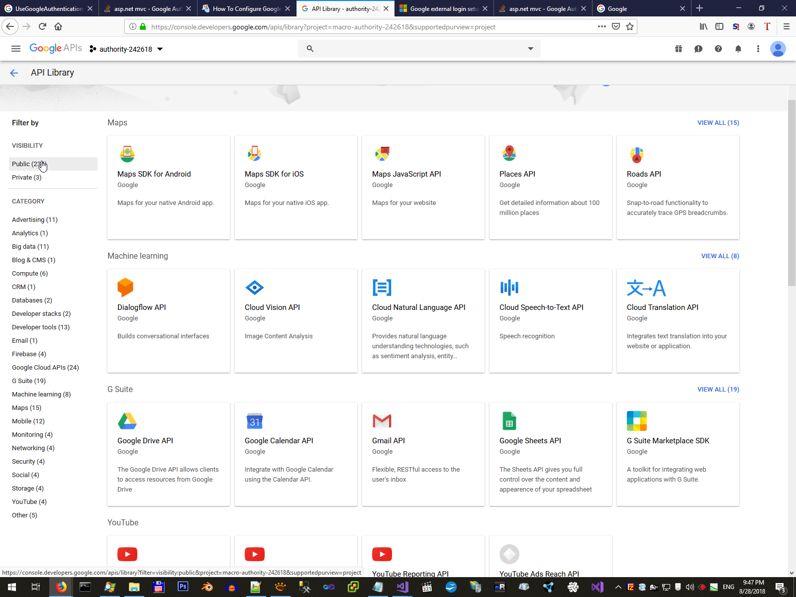Open the help question mark icon
796x597 pixels.
click(x=718, y=49)
